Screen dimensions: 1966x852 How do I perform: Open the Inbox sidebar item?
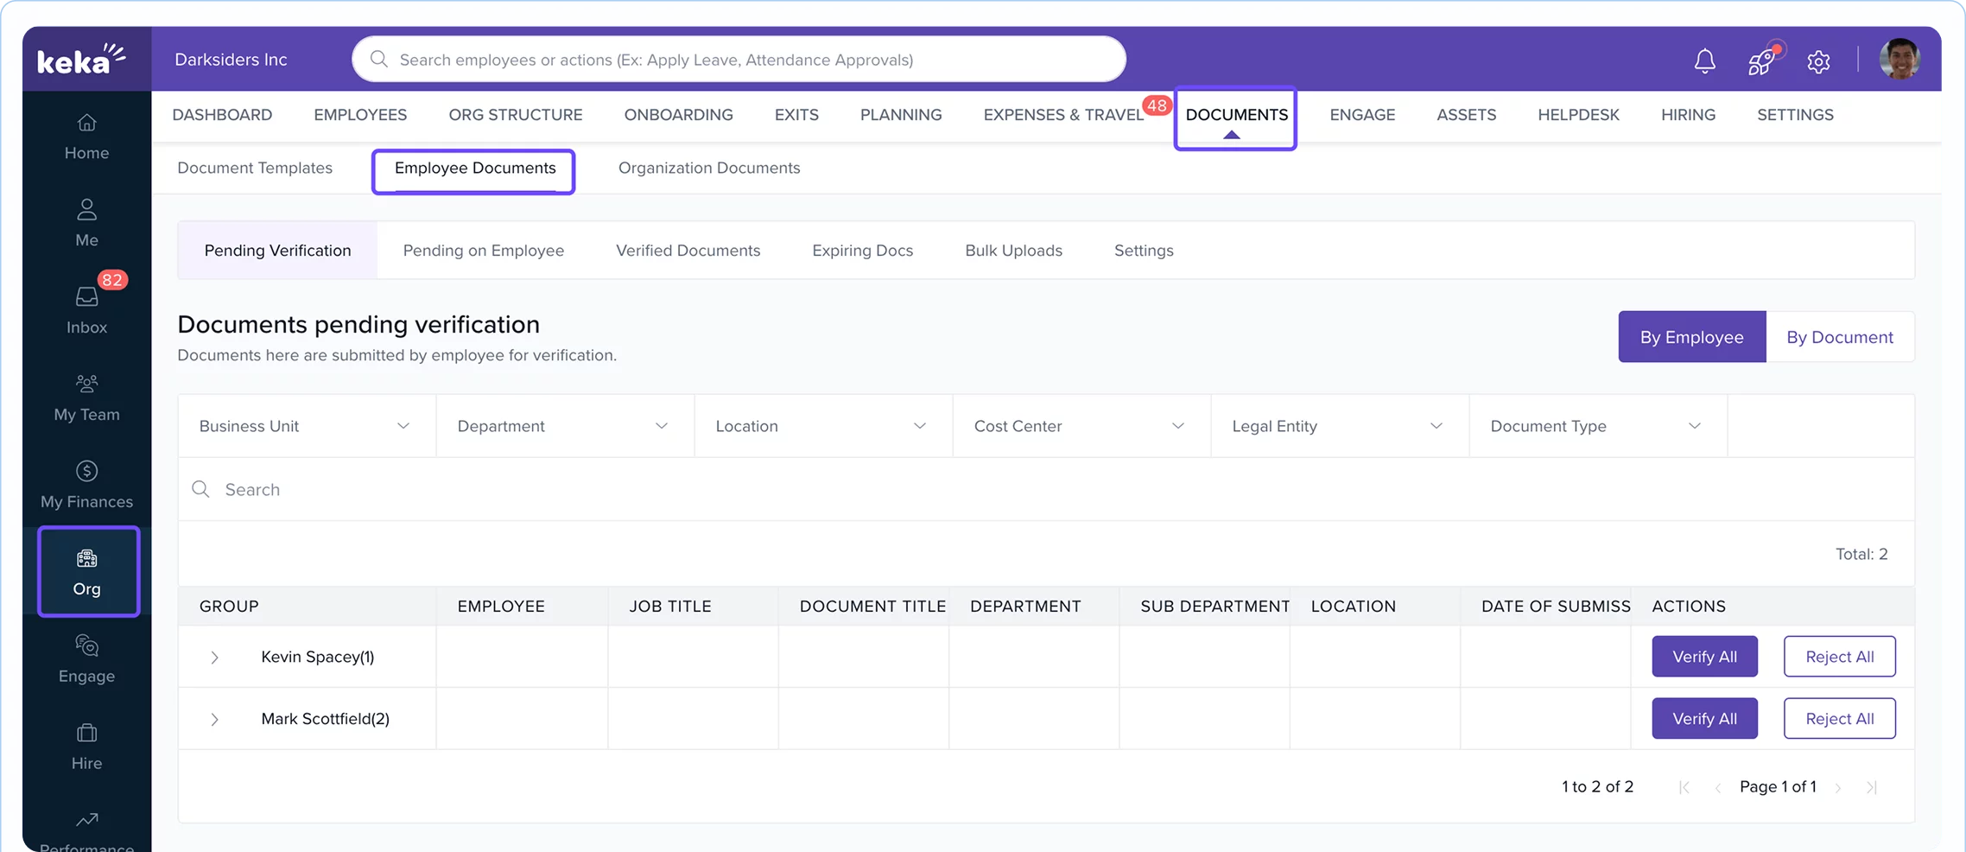click(86, 309)
